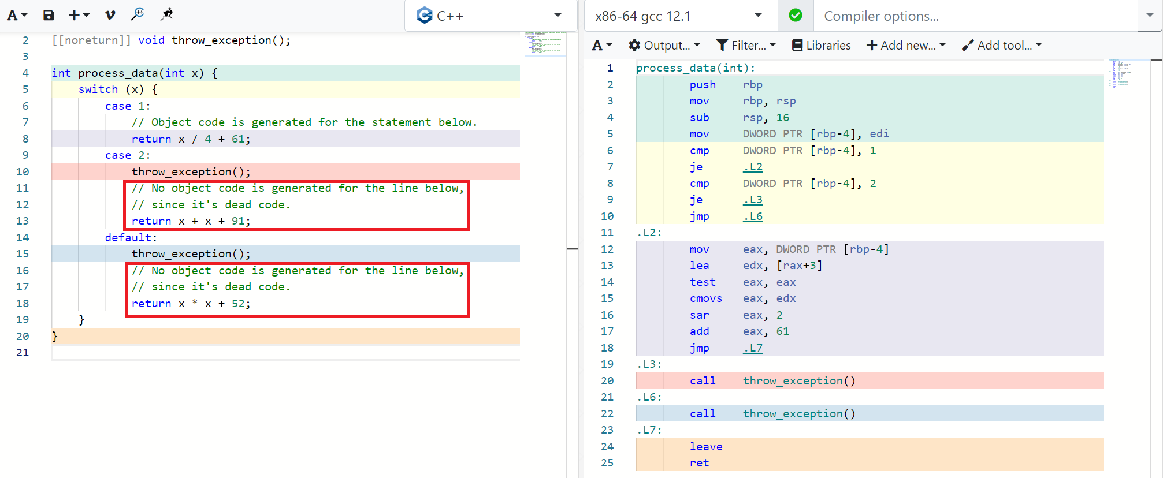Expand arrow right of compiler options field

tap(1149, 16)
